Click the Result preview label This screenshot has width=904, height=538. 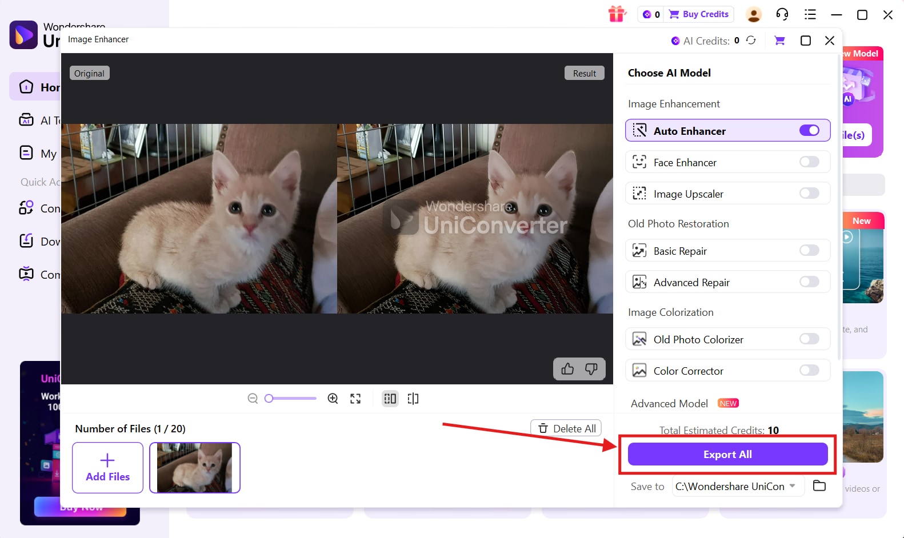[585, 73]
